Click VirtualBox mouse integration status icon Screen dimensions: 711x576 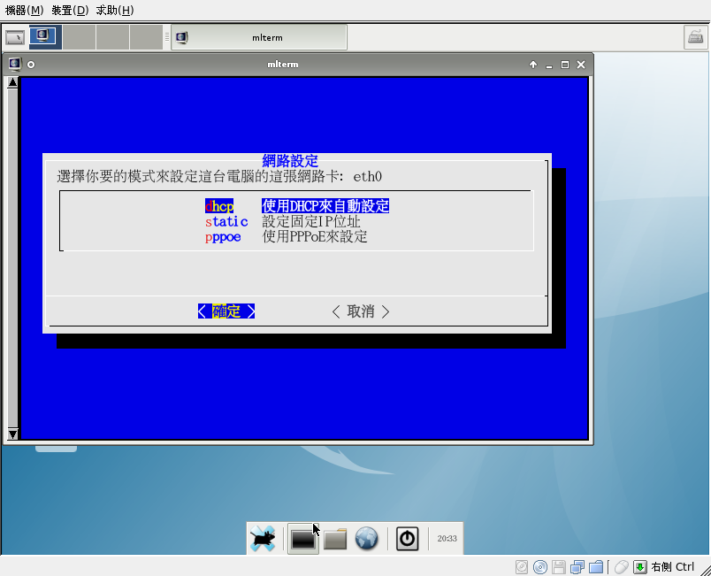coord(621,567)
